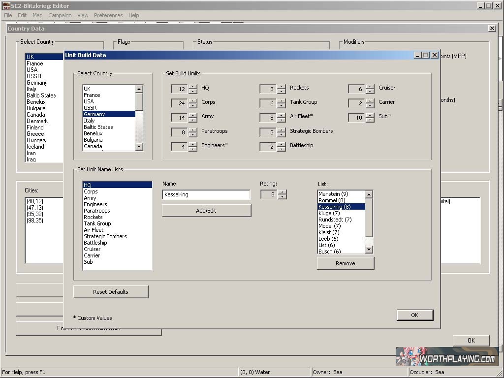Click inside the Name text field
Image resolution: width=504 pixels, height=378 pixels.
(206, 194)
